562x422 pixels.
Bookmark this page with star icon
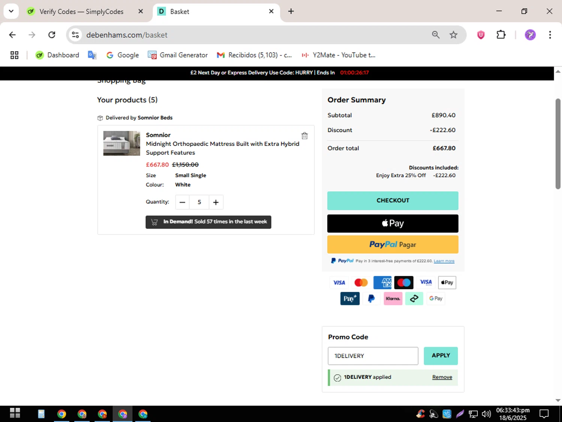click(x=453, y=35)
